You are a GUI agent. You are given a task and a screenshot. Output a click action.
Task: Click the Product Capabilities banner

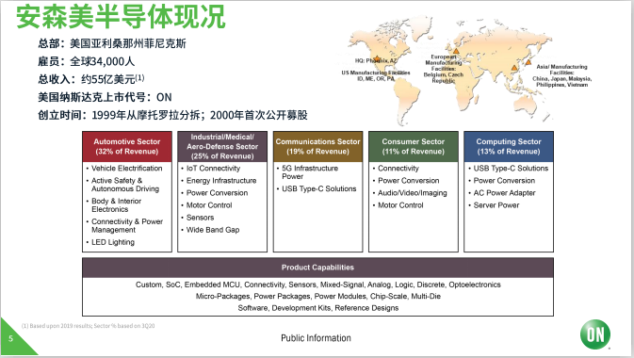(x=317, y=268)
